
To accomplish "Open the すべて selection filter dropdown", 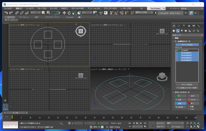I will [36, 12].
